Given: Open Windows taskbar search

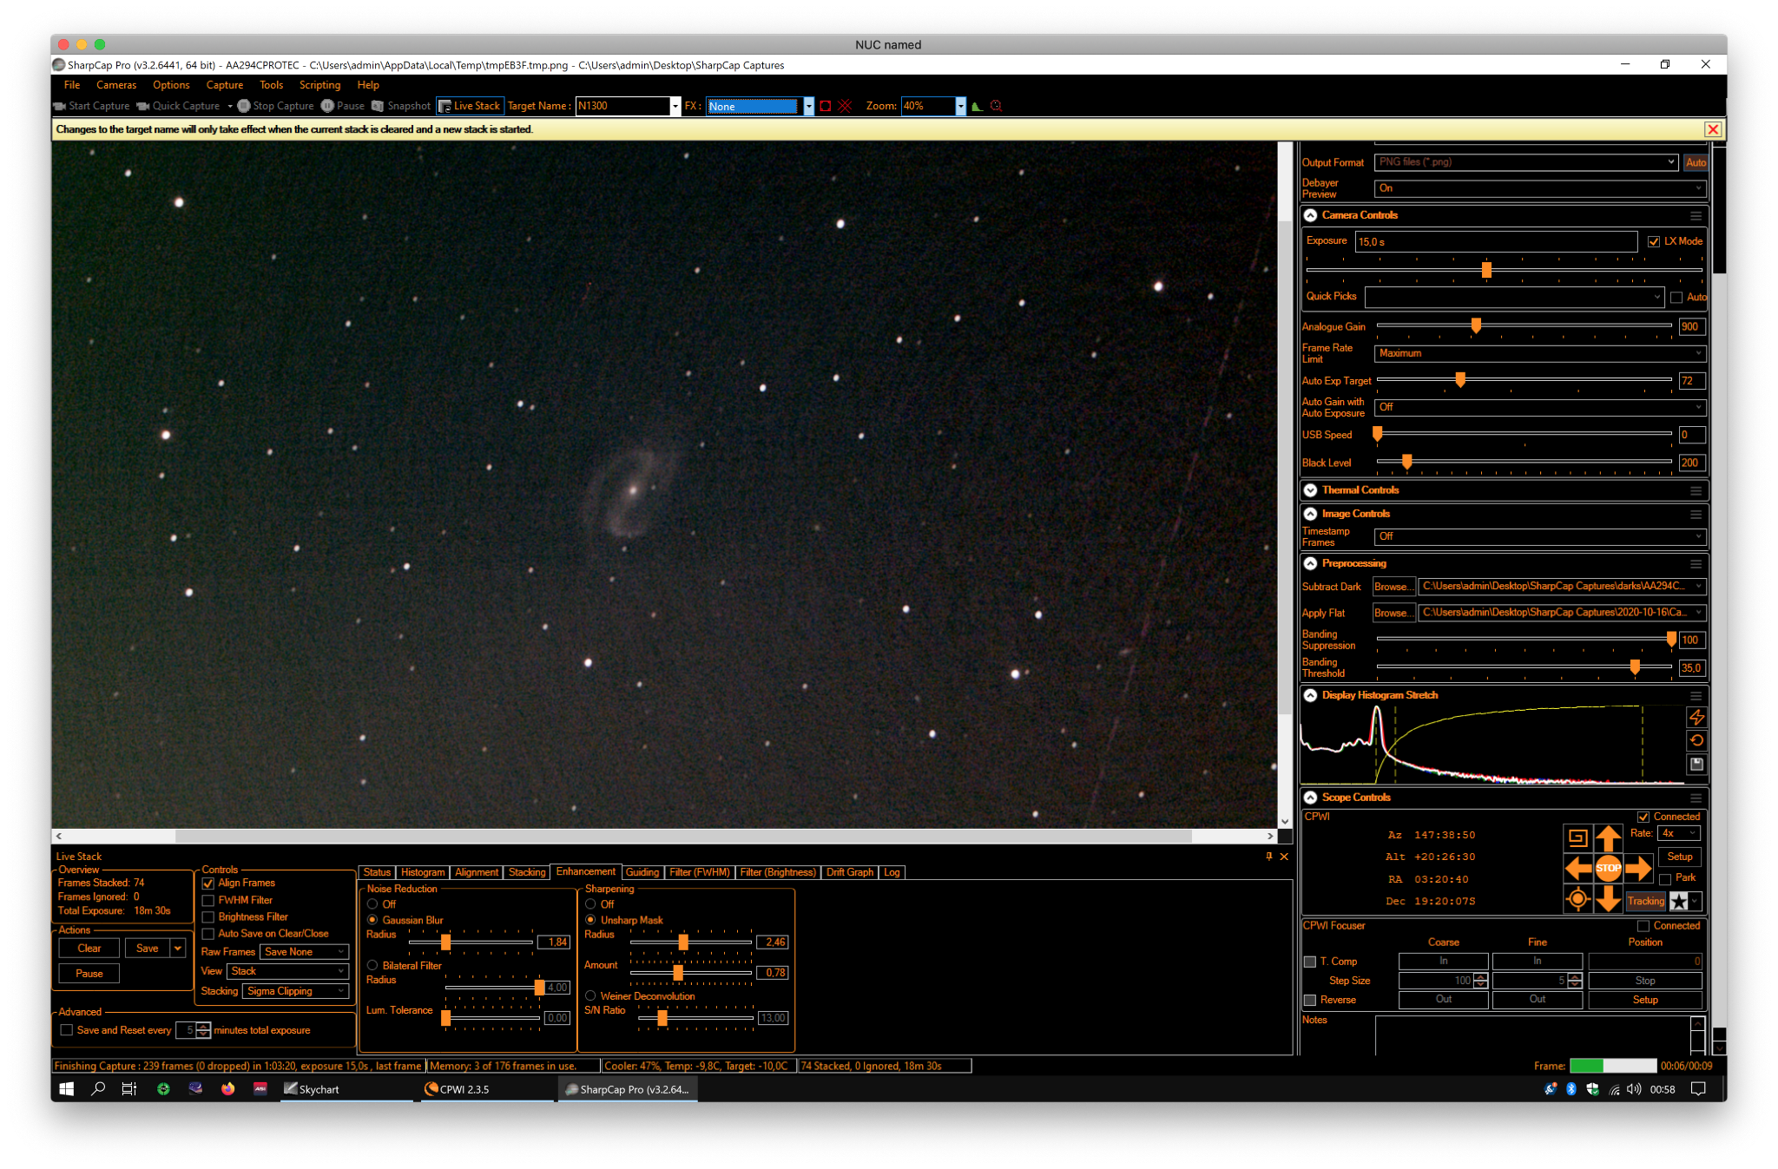Looking at the screenshot, I should [98, 1089].
